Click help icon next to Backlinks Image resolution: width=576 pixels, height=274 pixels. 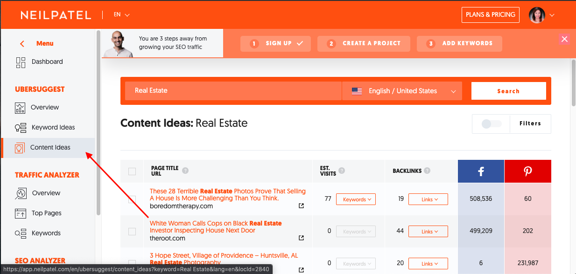coord(427,171)
